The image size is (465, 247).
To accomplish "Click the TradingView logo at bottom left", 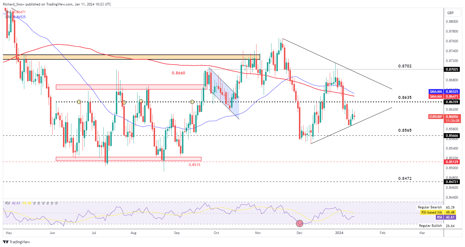I will click(x=16, y=242).
